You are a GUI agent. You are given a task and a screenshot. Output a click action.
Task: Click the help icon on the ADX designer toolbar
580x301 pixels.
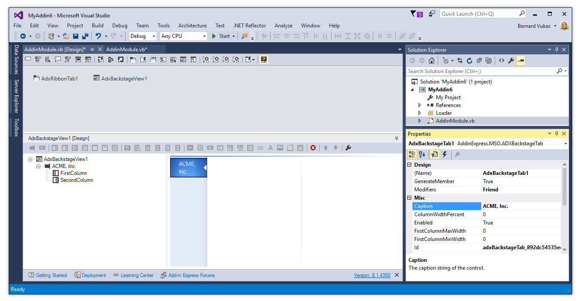[x=264, y=60]
